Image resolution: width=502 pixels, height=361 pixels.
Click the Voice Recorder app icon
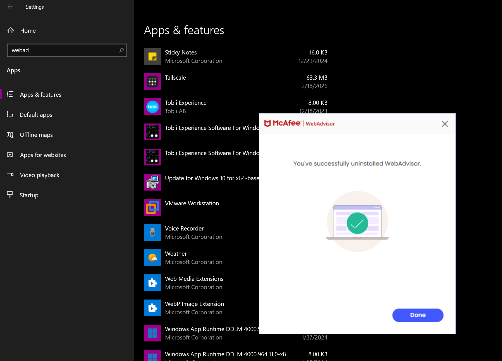(x=152, y=232)
